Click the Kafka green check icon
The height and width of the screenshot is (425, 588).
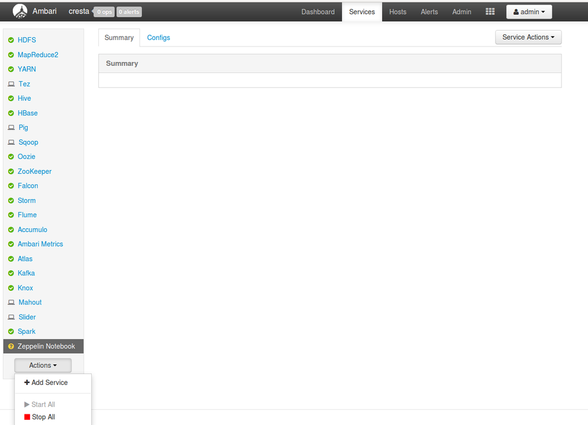11,273
